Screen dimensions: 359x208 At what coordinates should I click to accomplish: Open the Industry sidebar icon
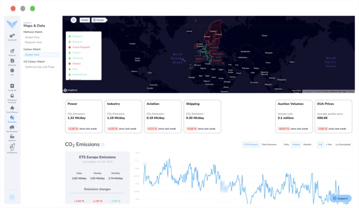coord(12,137)
